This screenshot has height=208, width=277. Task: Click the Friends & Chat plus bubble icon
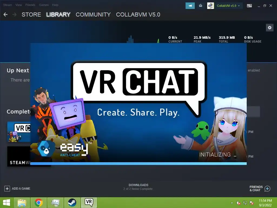coord(268,188)
